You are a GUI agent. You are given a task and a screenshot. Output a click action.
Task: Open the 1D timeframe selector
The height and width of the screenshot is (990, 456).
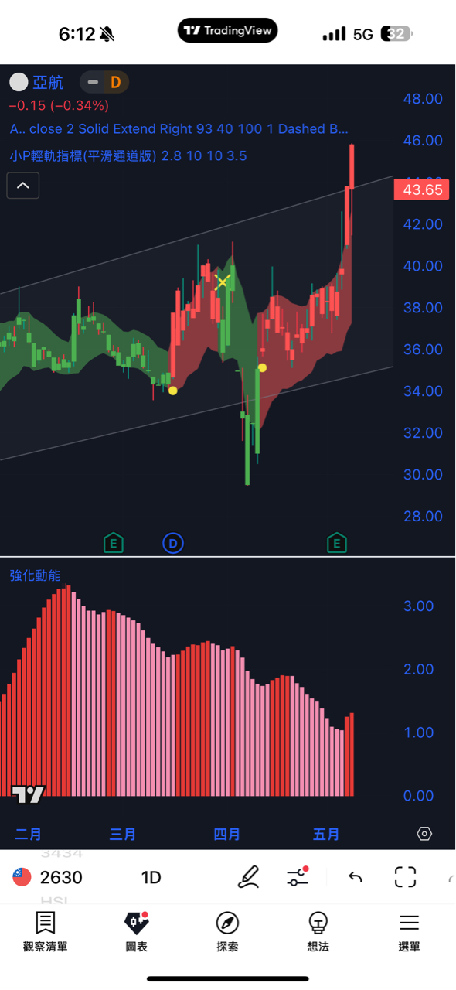point(151,877)
